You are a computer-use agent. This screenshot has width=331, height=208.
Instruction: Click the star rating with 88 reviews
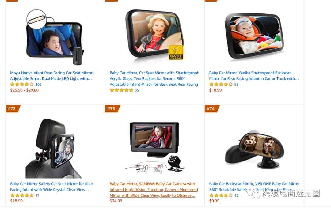[x=221, y=84]
